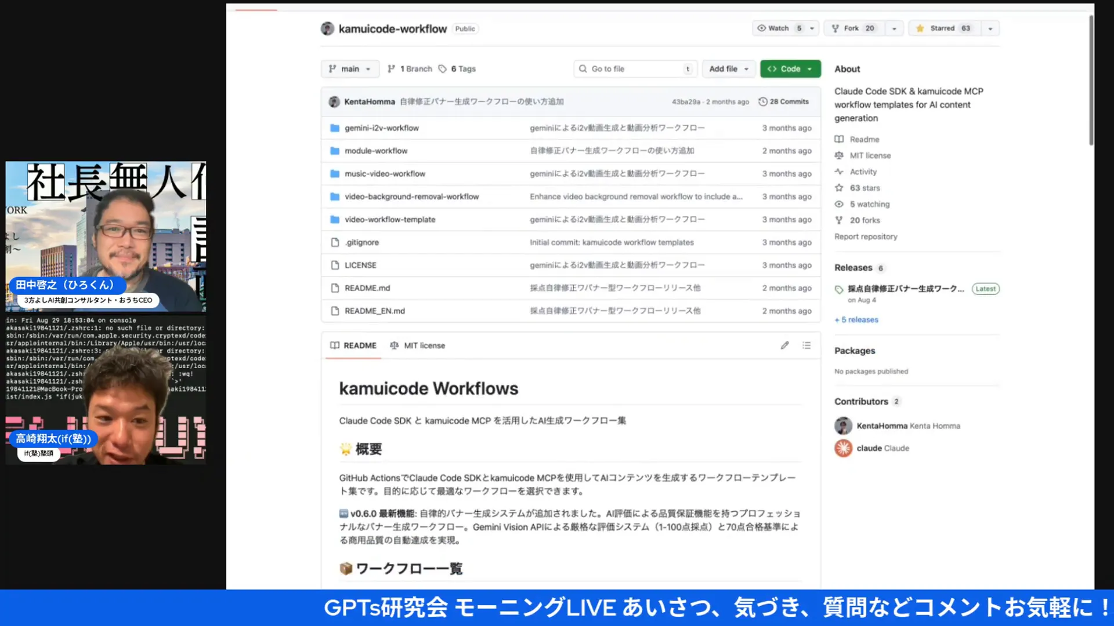Click the commit history clock icon

point(762,101)
